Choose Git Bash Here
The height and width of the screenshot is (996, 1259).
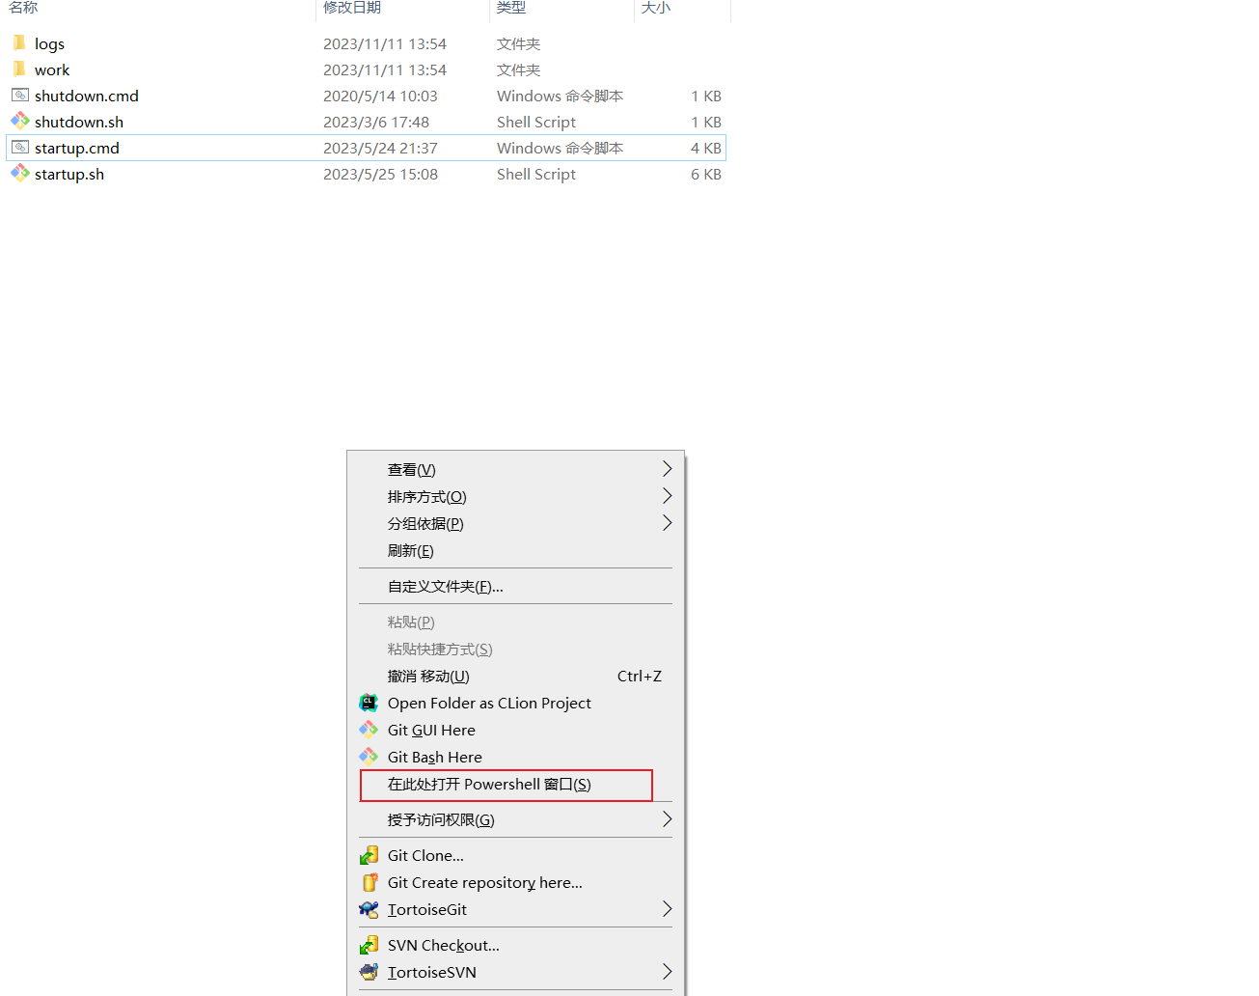(515, 757)
